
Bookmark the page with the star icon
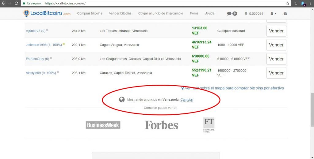(x=288, y=3)
